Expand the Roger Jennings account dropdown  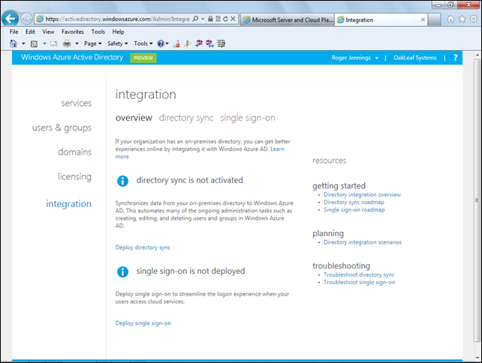tap(355, 58)
